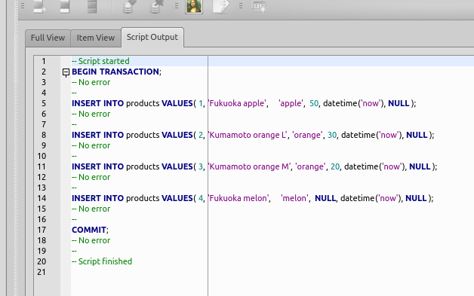Collapse the BEGIN TRANSACTION fold marker
The width and height of the screenshot is (474, 296).
tap(66, 72)
